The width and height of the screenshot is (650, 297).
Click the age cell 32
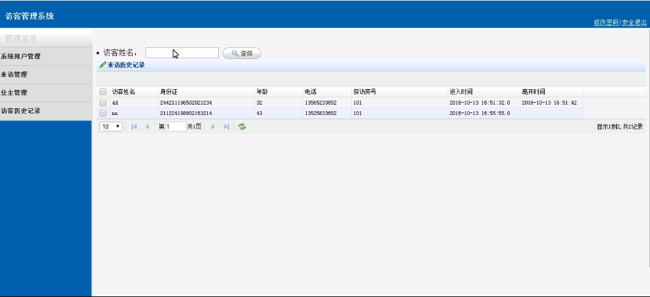pyautogui.click(x=260, y=102)
